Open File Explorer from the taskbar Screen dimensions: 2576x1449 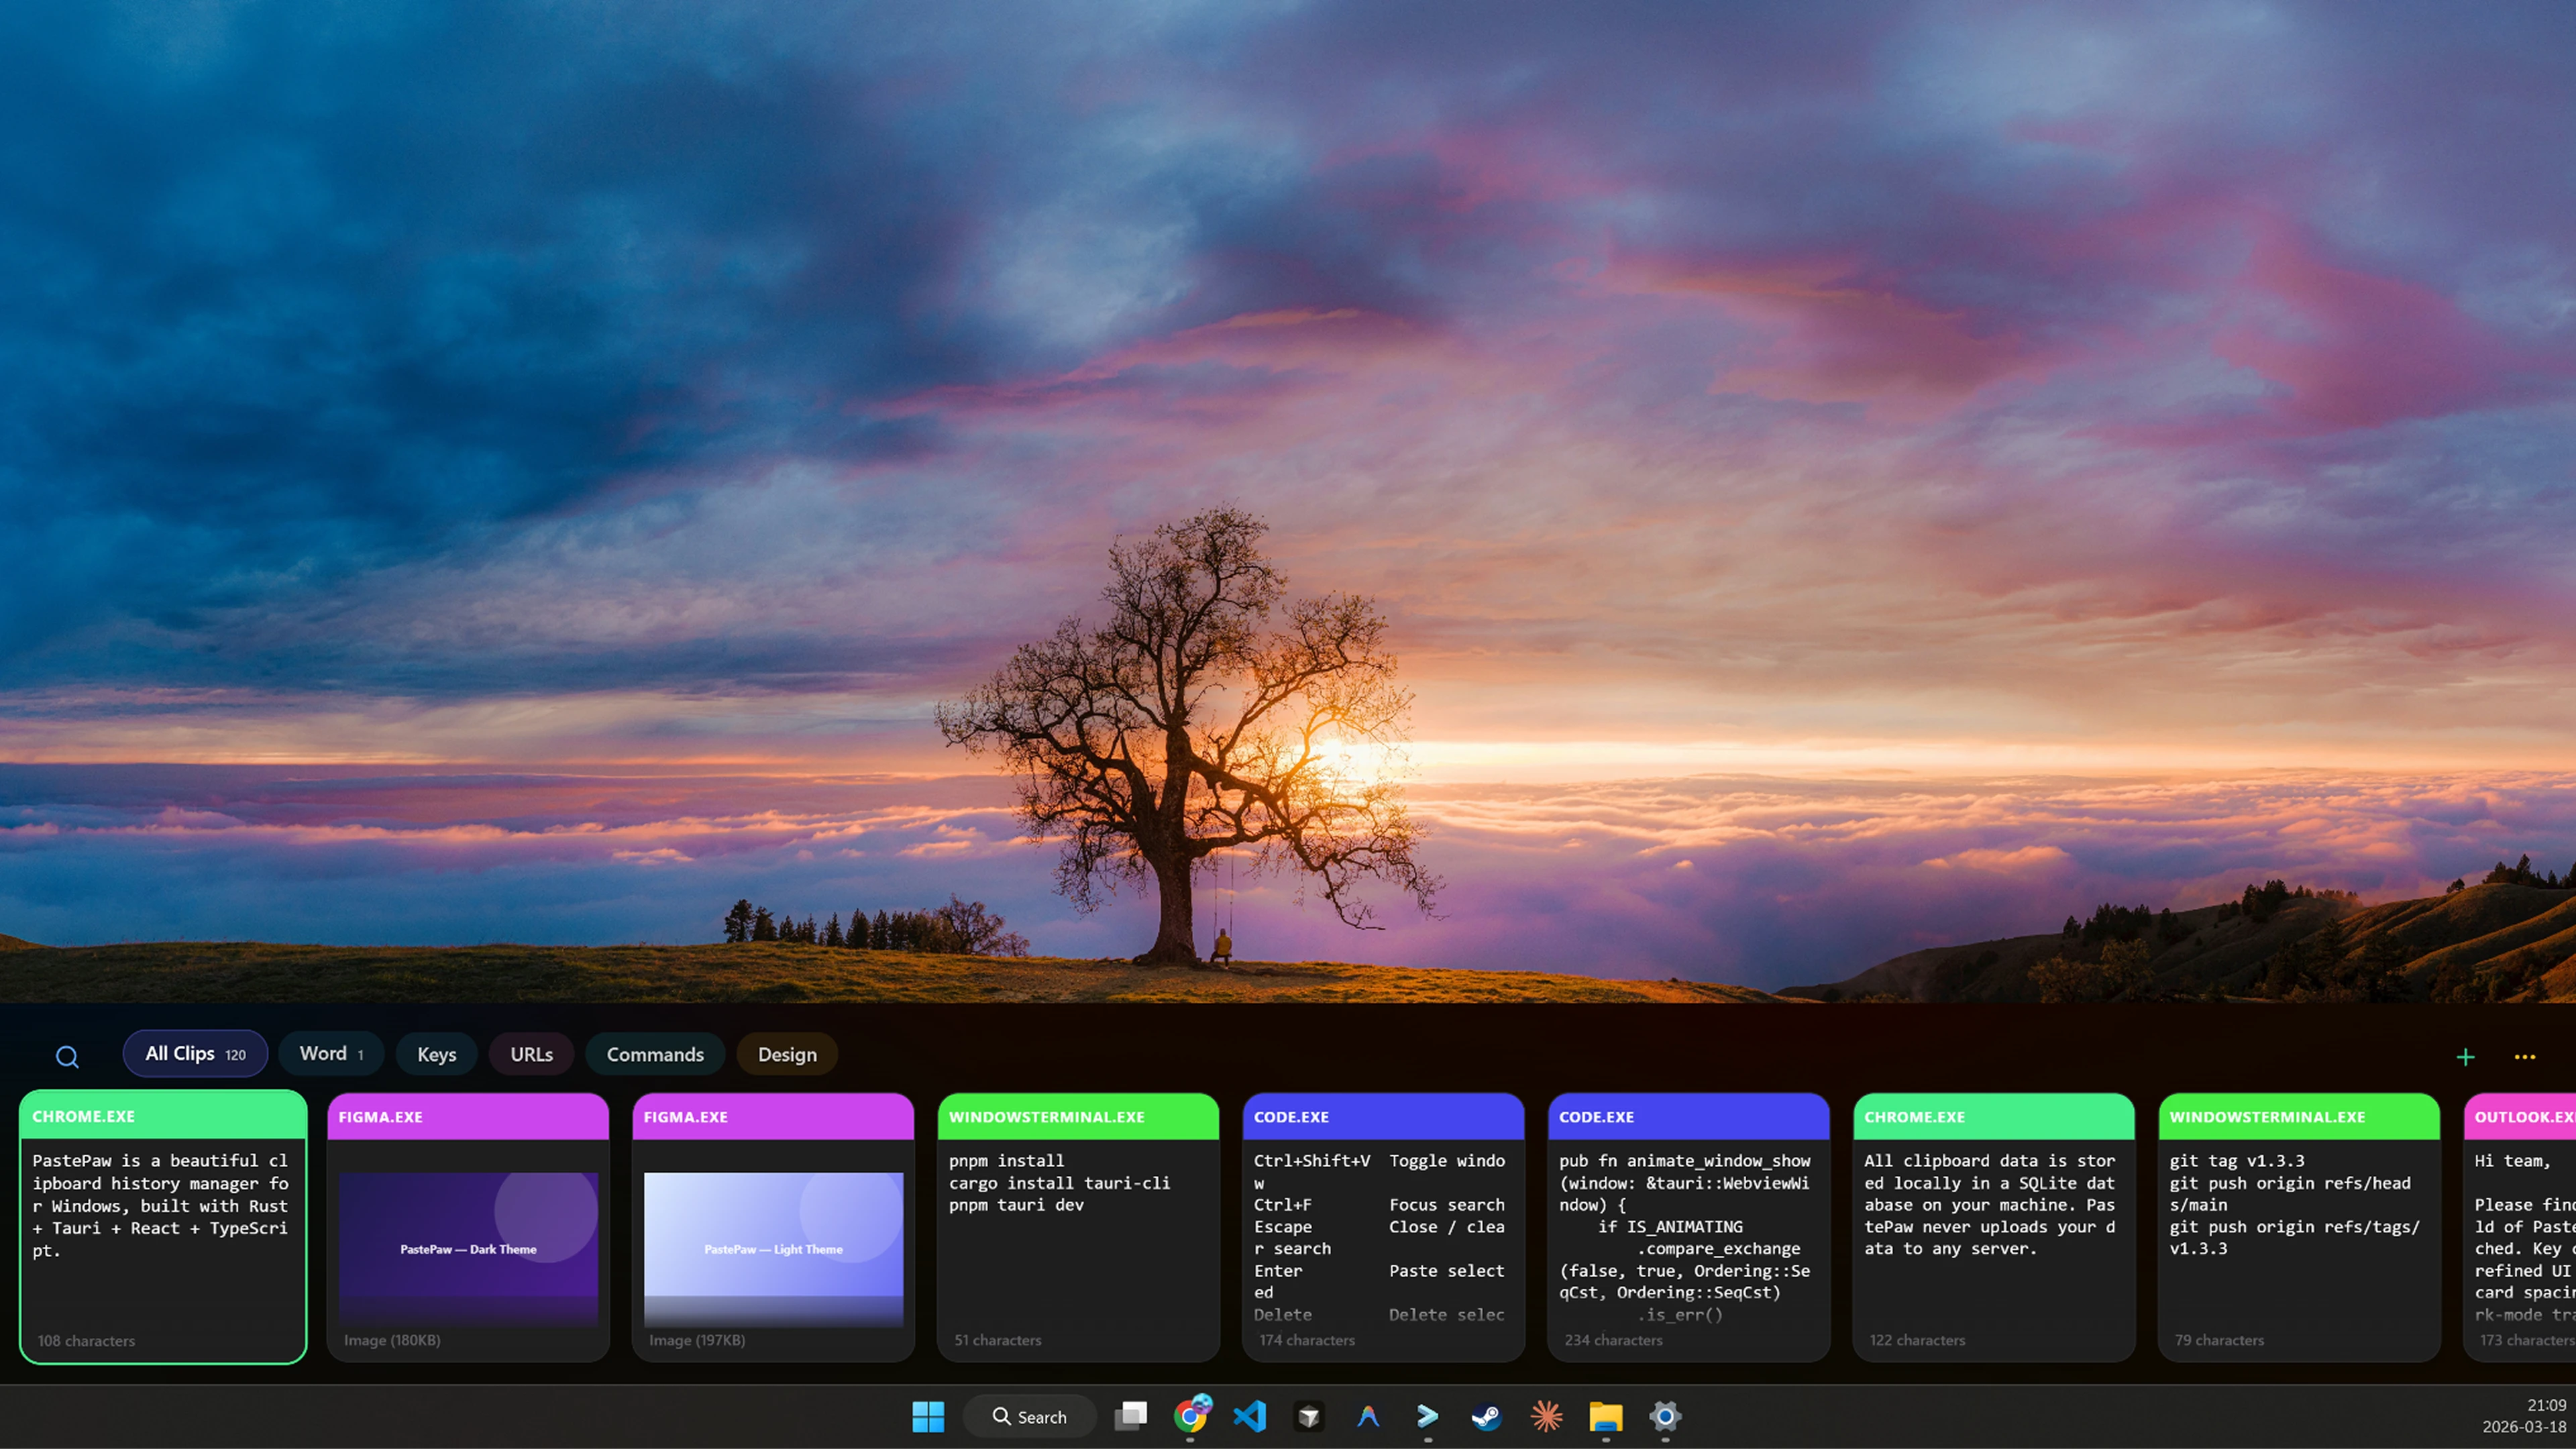[1605, 1416]
